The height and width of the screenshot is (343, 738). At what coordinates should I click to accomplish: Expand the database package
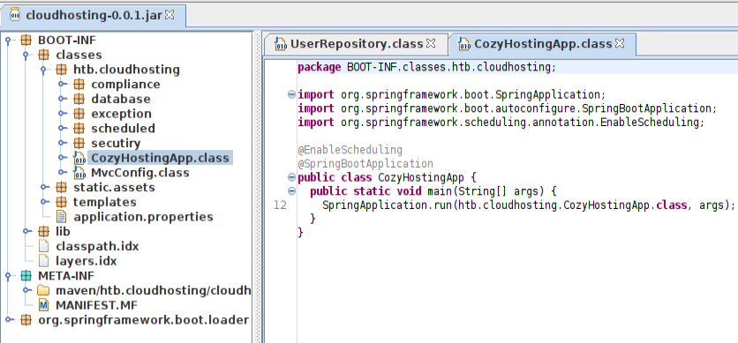pyautogui.click(x=62, y=99)
